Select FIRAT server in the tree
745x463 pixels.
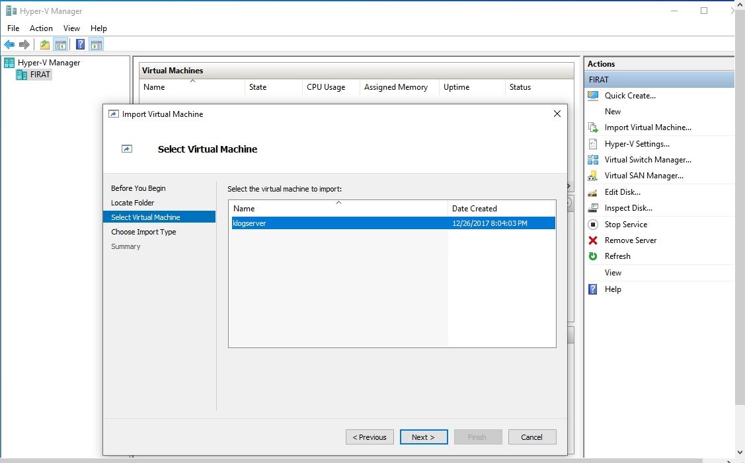point(40,75)
